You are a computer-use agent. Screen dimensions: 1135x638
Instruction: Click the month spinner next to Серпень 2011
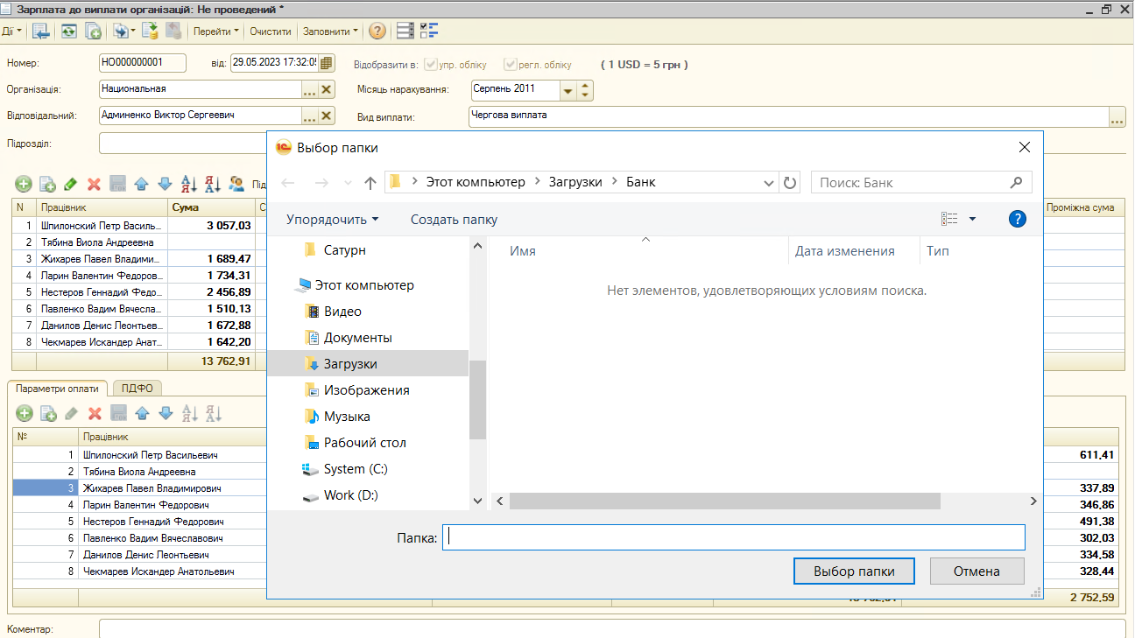click(586, 90)
